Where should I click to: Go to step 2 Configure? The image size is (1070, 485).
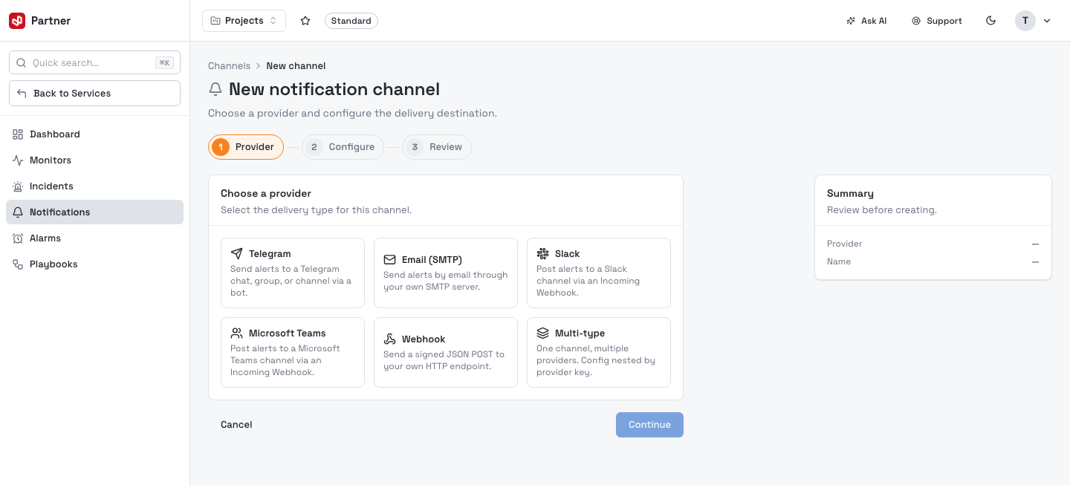tap(343, 147)
